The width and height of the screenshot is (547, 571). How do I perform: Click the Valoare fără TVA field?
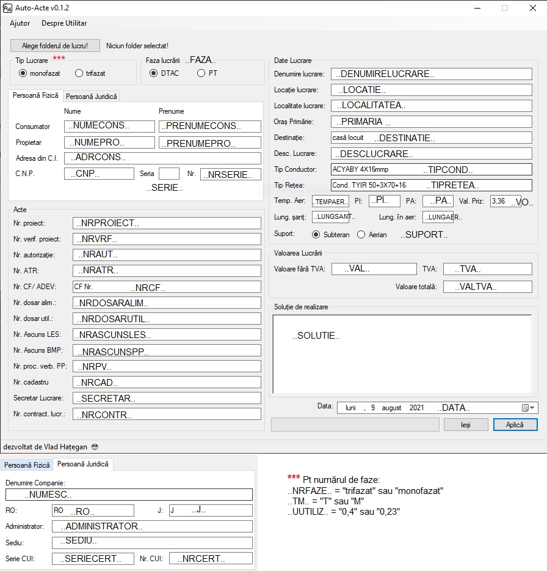pyautogui.click(x=374, y=269)
